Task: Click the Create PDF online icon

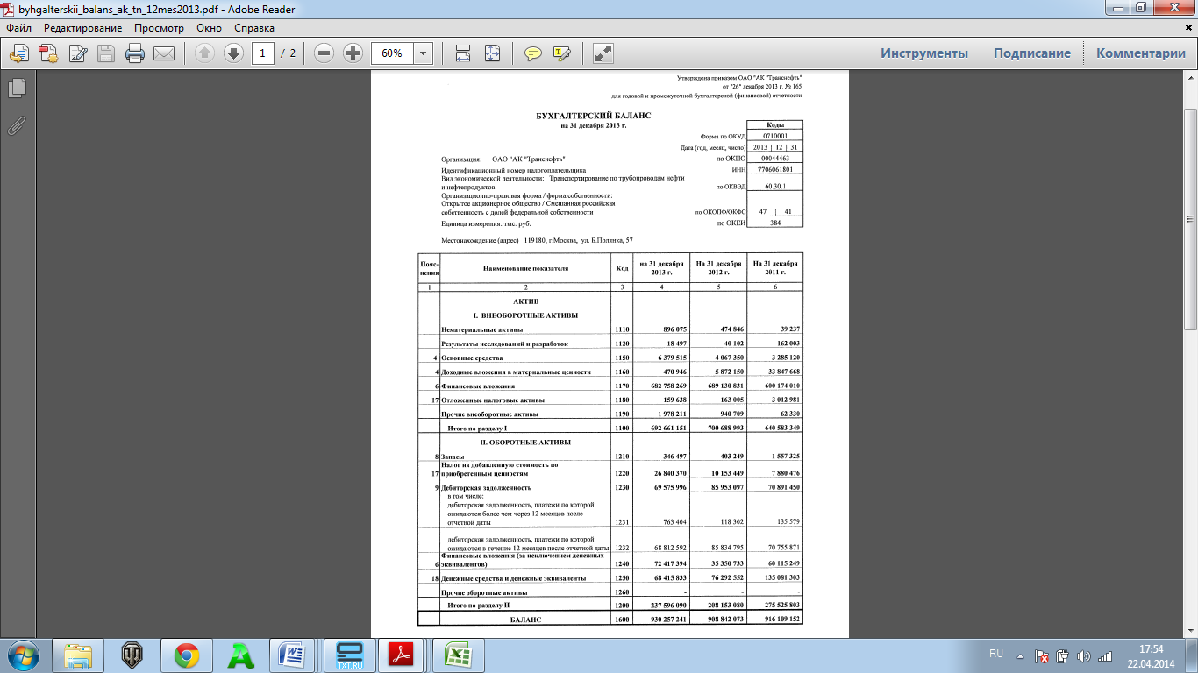Action: (x=48, y=53)
